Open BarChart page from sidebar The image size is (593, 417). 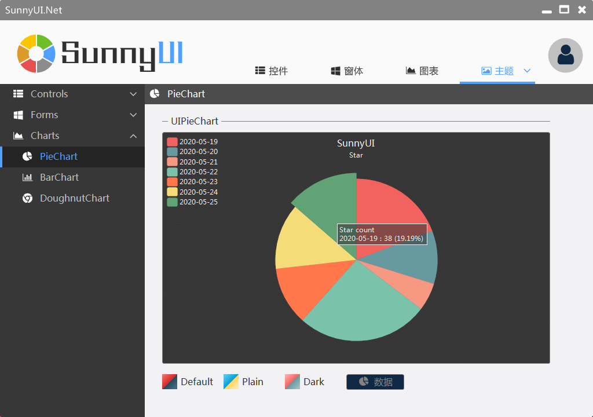click(72, 177)
